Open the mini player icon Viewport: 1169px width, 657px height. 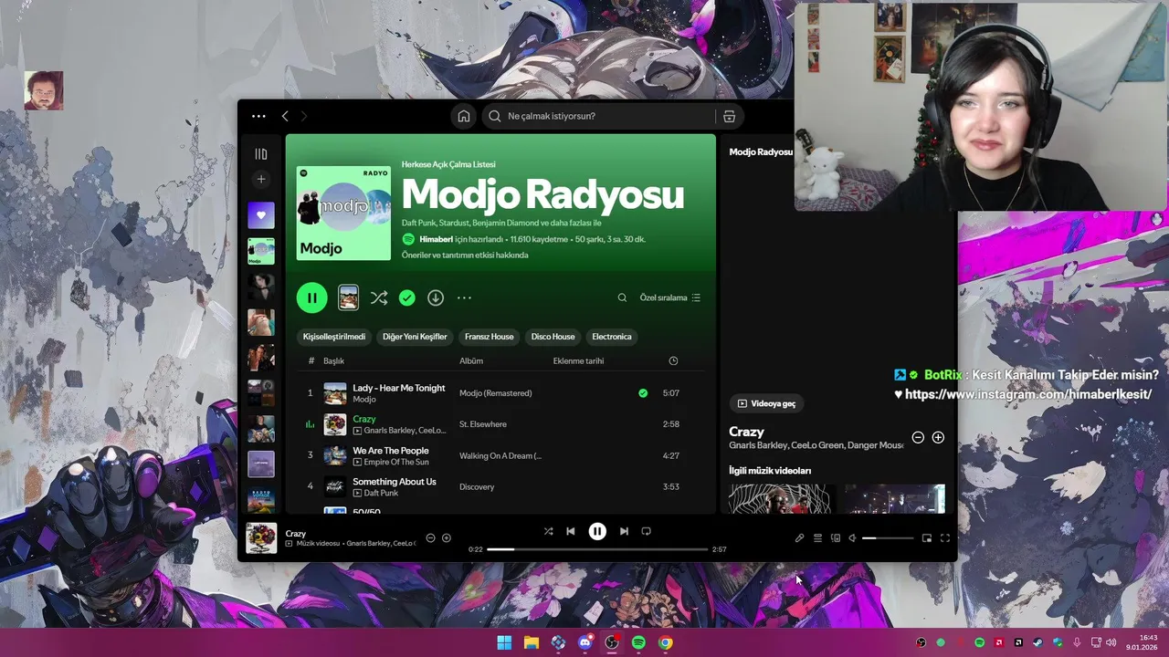click(x=927, y=538)
